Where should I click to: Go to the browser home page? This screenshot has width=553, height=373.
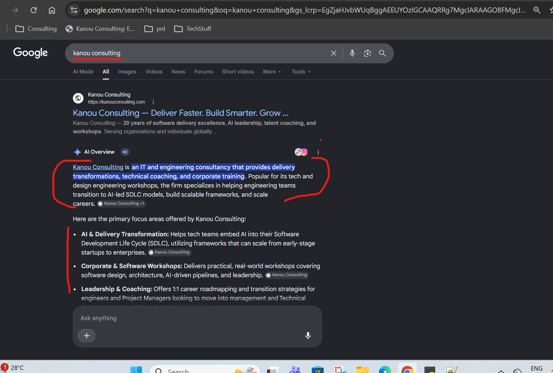click(52, 10)
